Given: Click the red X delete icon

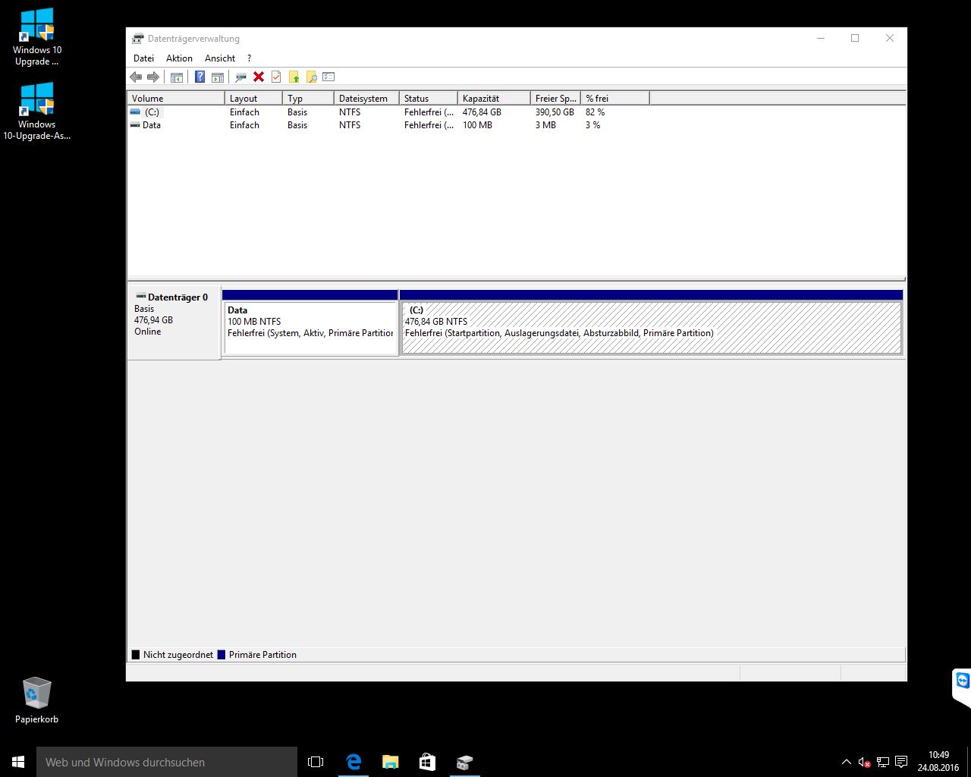Looking at the screenshot, I should click(259, 77).
